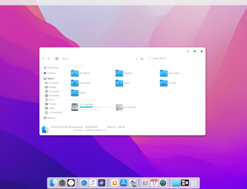Screen dimensions: 247x189
Task: Open the recent locations dropdown arrow
Action: point(53,58)
